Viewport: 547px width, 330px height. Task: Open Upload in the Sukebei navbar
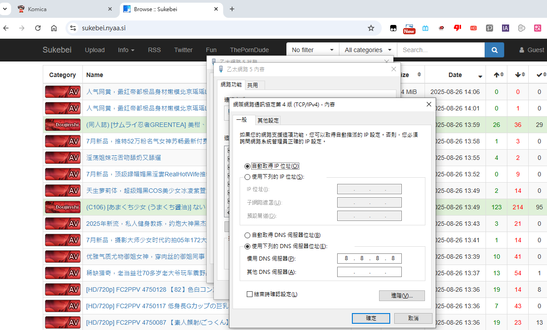[95, 50]
